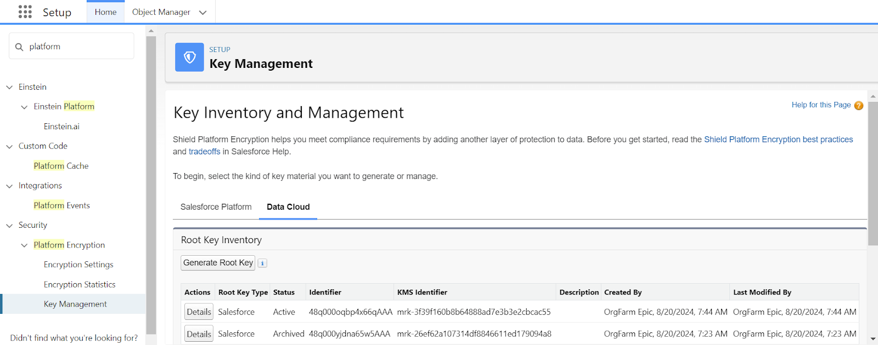Click Last Modified By cell dated 7:23 AM
The width and height of the screenshot is (878, 345).
coord(795,334)
